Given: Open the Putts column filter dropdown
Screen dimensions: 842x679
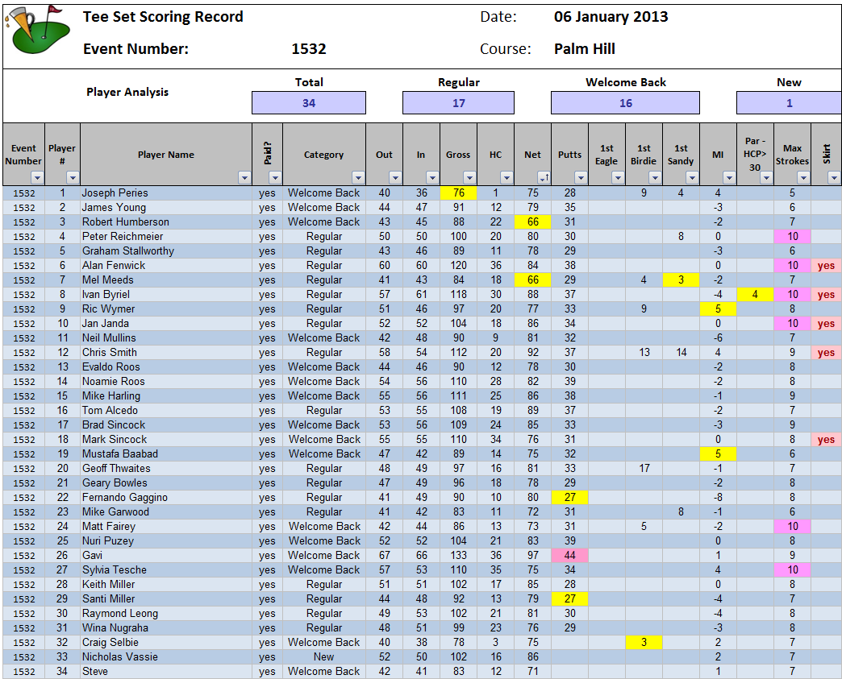Looking at the screenshot, I should point(580,177).
